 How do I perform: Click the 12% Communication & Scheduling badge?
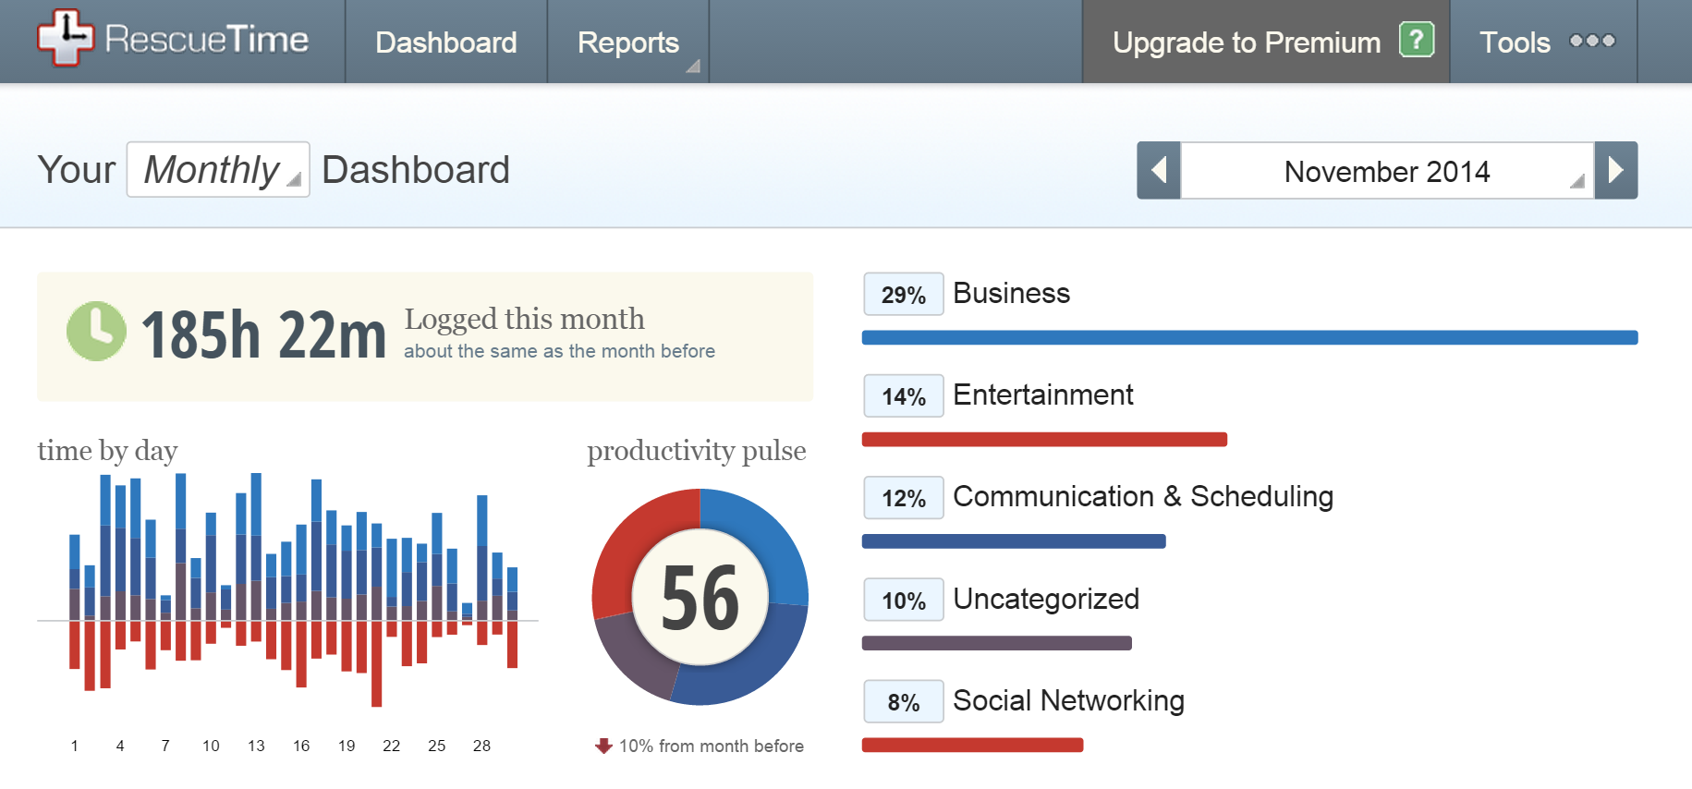tap(903, 498)
